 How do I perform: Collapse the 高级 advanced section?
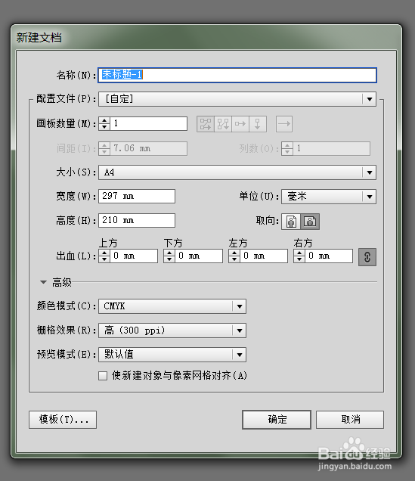pyautogui.click(x=44, y=282)
